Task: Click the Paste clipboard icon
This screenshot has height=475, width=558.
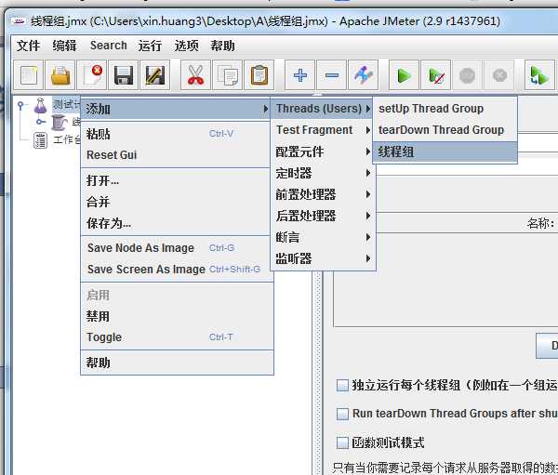Action: point(259,75)
